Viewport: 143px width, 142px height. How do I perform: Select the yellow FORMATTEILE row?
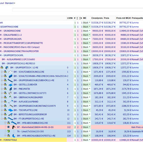point(71,140)
